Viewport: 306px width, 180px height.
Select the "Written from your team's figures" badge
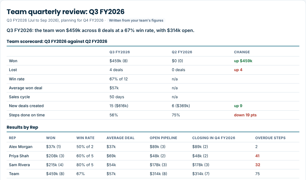136,20
